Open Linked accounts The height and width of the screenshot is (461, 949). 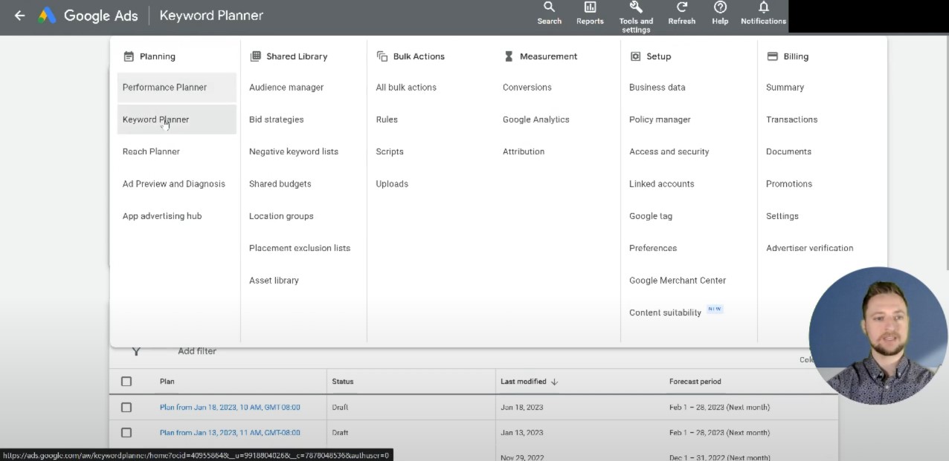point(662,184)
